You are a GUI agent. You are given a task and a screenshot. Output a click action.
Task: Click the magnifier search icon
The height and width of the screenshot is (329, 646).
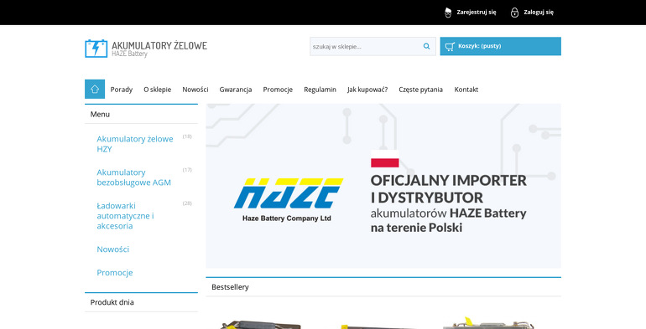pyautogui.click(x=426, y=46)
